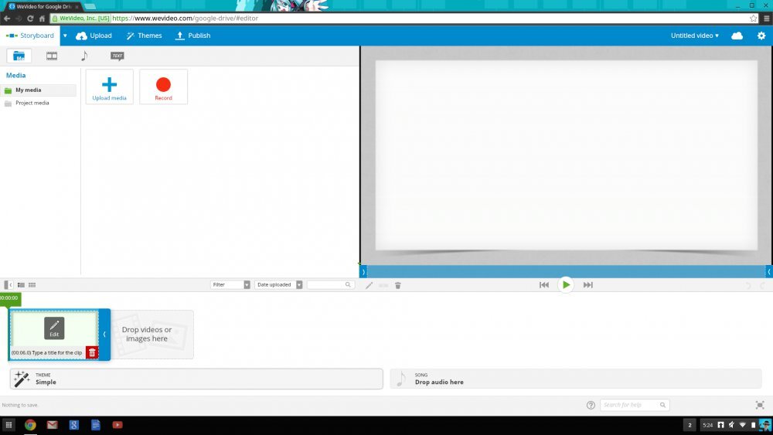The width and height of the screenshot is (773, 435).
Task: Open the app launcher grid on shelf
Action: (9, 425)
